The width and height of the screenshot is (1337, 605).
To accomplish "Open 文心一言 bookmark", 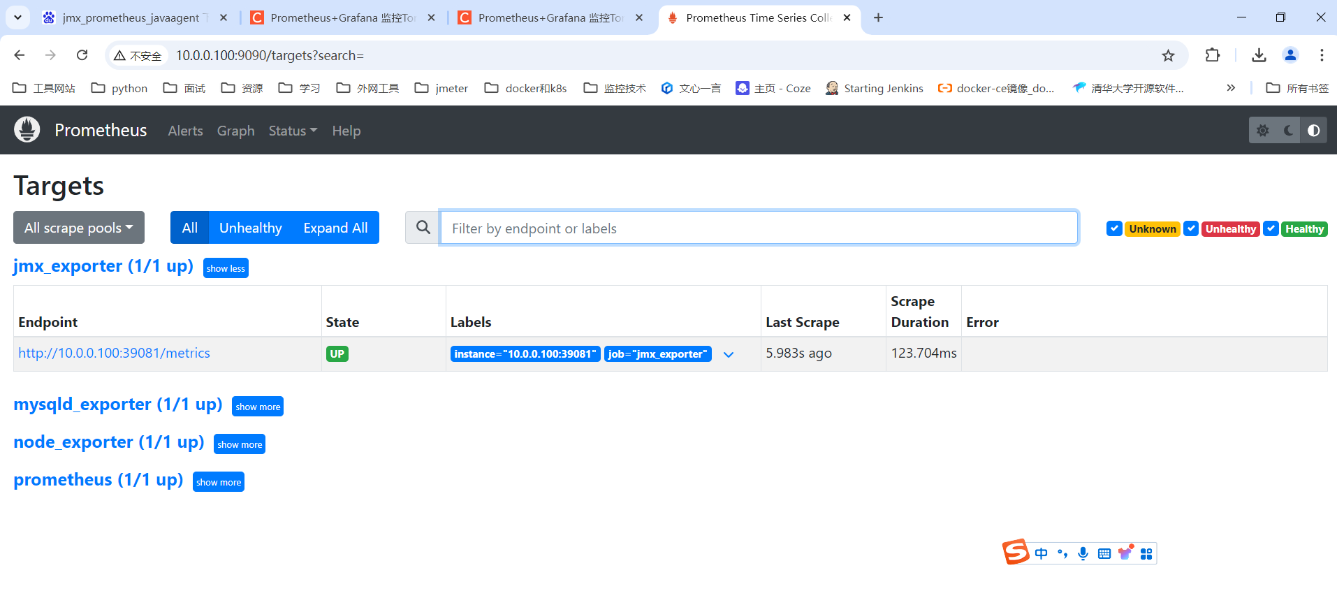I will [691, 88].
